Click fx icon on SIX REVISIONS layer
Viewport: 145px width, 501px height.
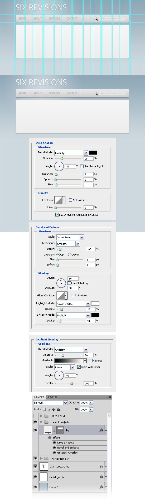(x=101, y=466)
